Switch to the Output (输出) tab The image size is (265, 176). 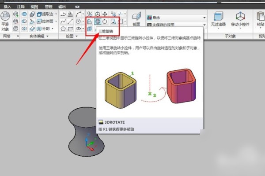[x=62, y=7]
